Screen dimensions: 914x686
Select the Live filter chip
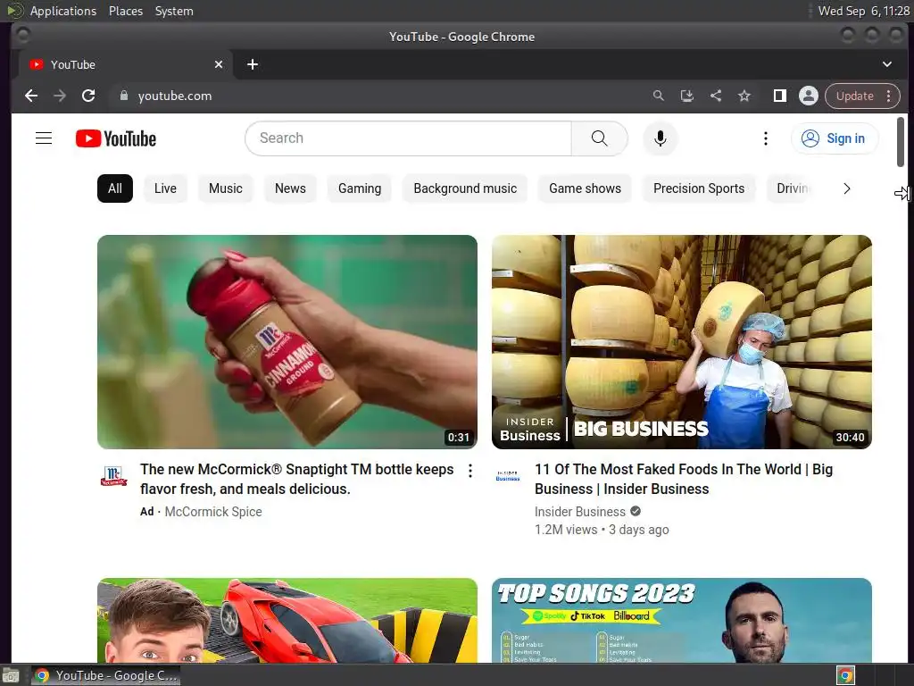point(165,188)
